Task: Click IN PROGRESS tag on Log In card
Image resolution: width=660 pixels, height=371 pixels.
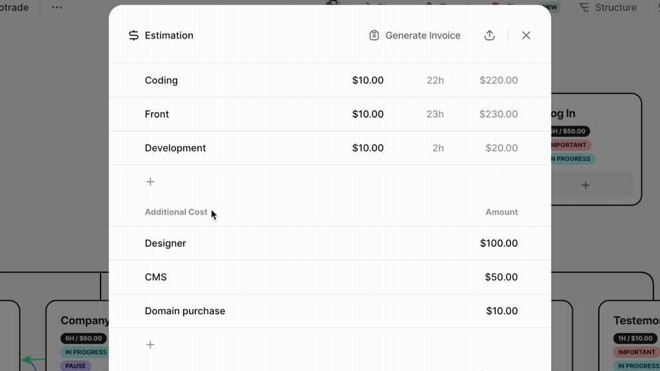Action: 572,159
